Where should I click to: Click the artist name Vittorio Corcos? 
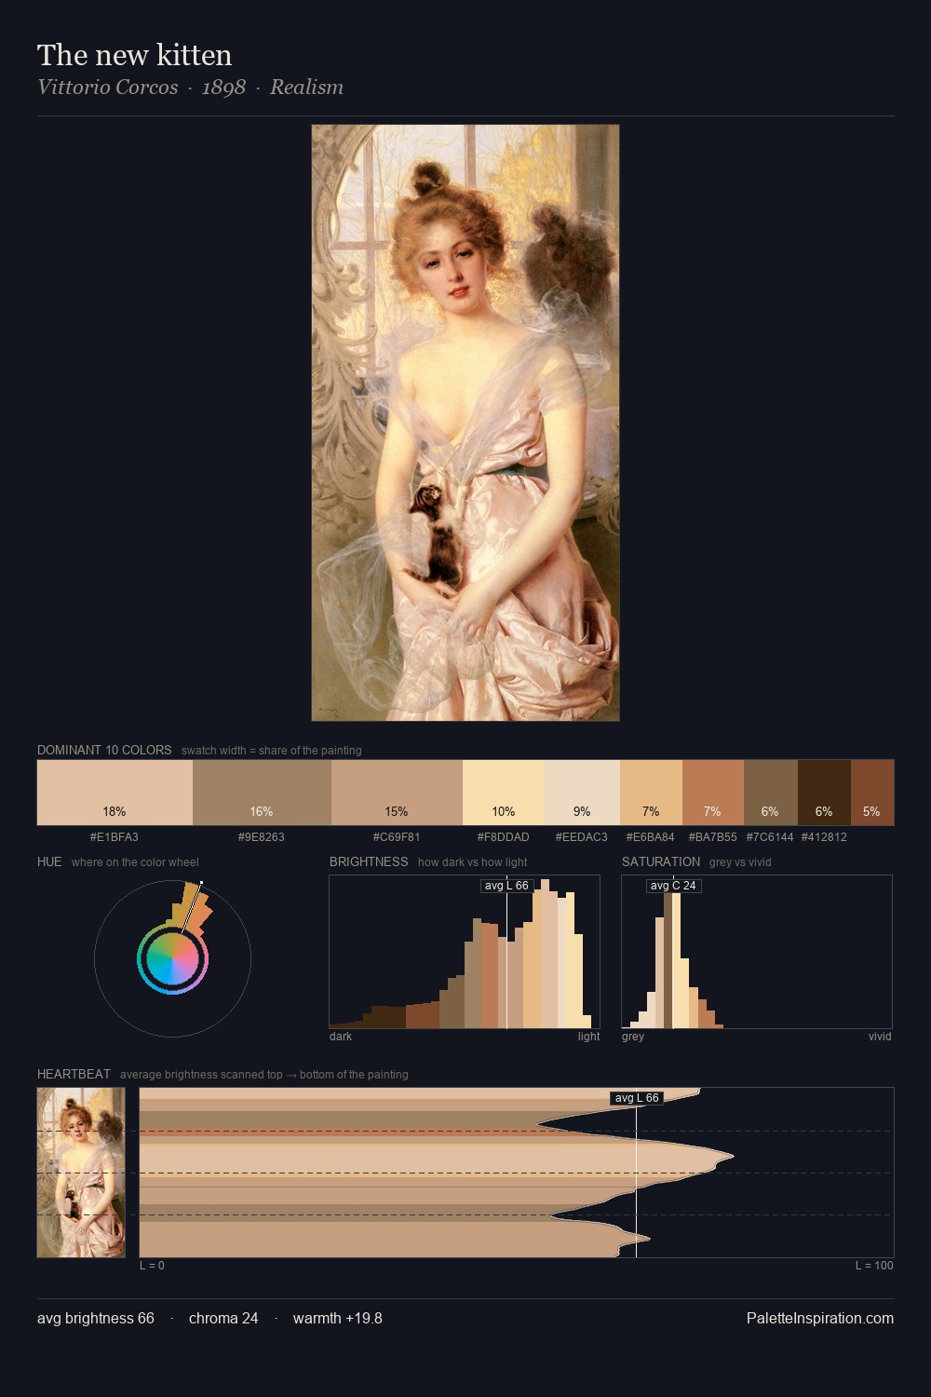pos(108,88)
